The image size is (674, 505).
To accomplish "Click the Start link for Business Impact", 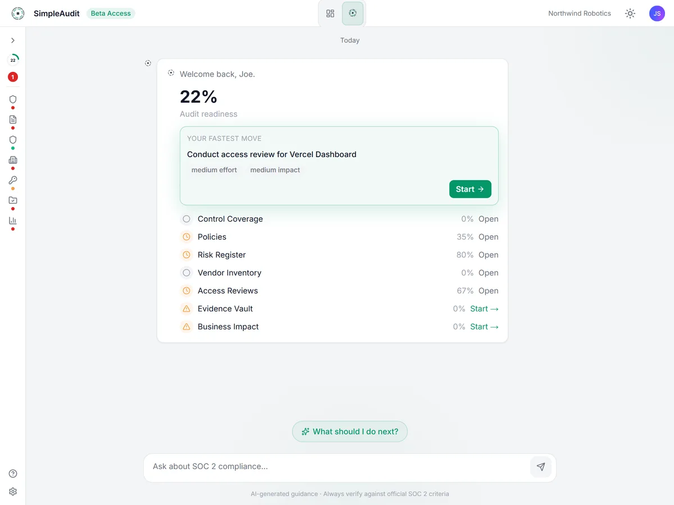I will pyautogui.click(x=484, y=327).
